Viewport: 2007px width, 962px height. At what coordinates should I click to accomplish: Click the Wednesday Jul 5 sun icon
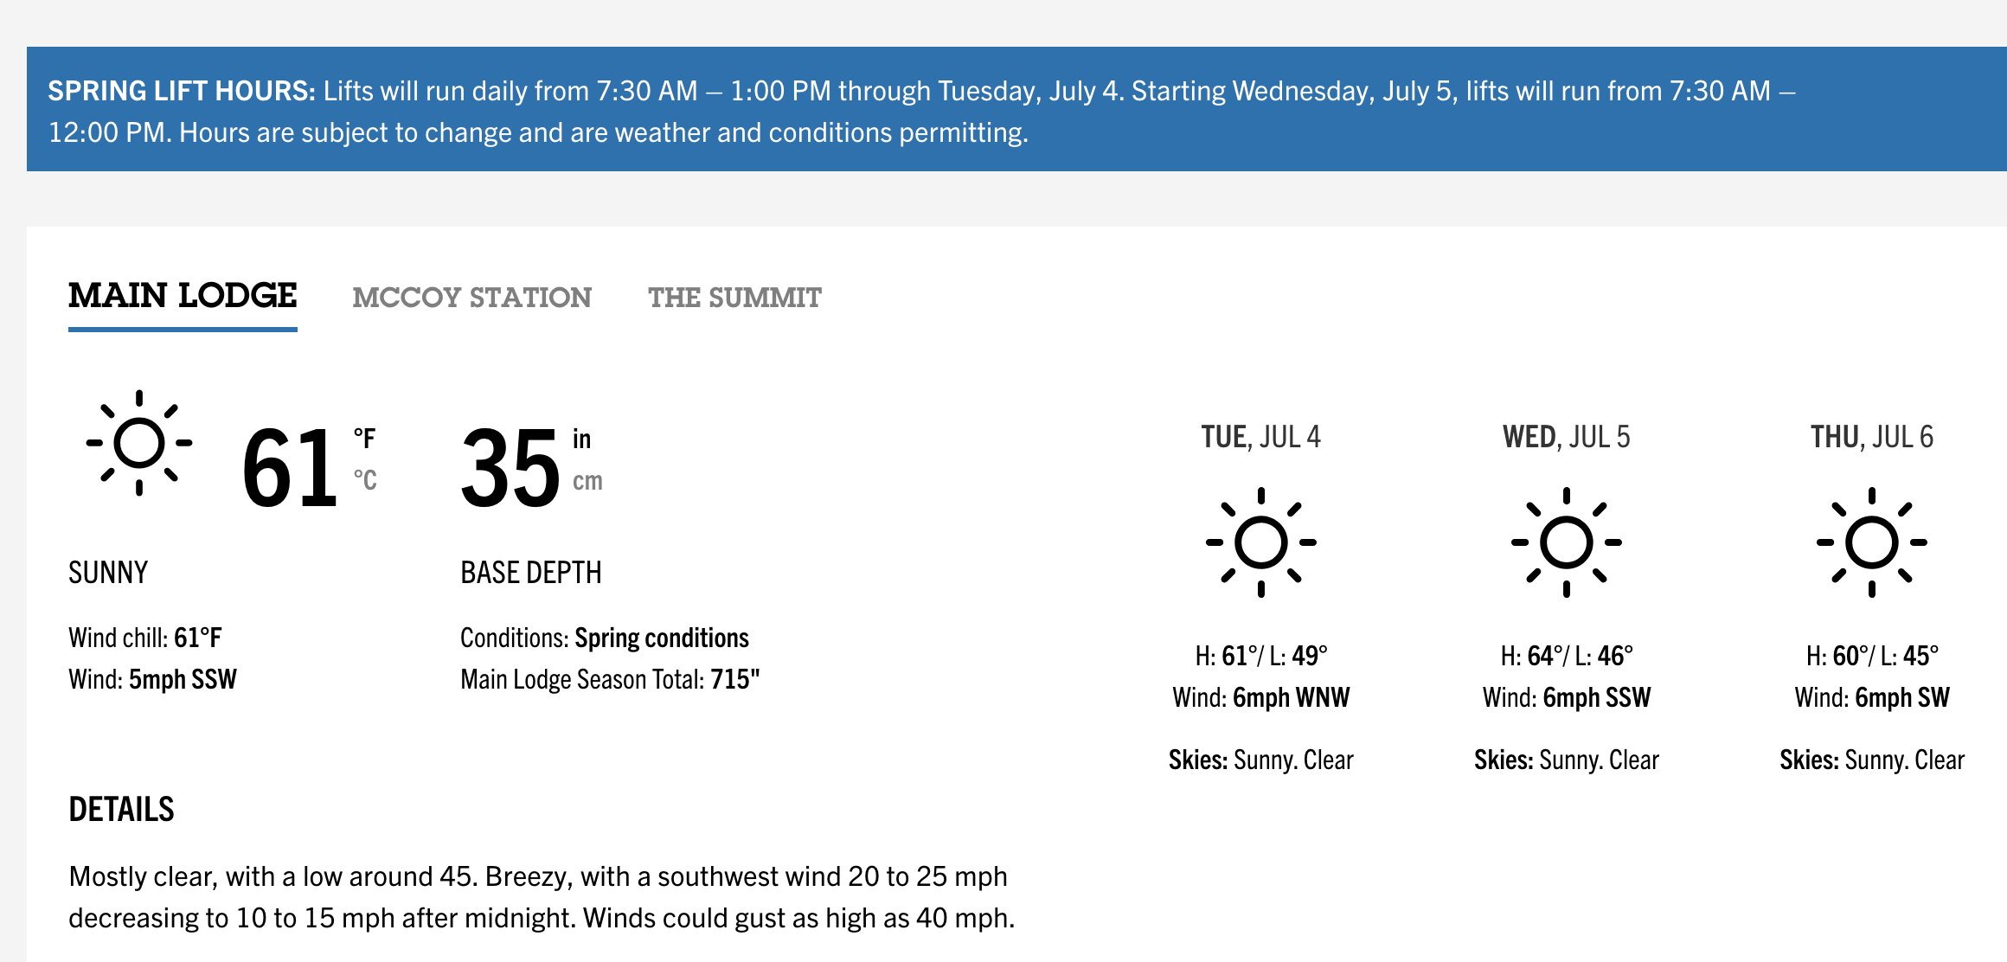pyautogui.click(x=1567, y=542)
